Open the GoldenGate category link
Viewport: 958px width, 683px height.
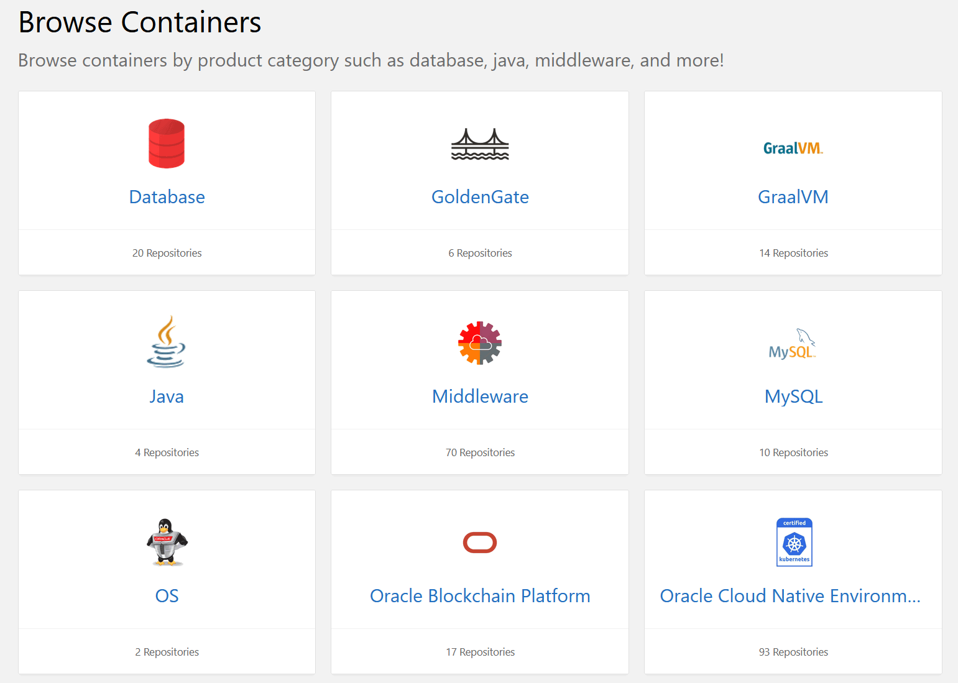(480, 197)
